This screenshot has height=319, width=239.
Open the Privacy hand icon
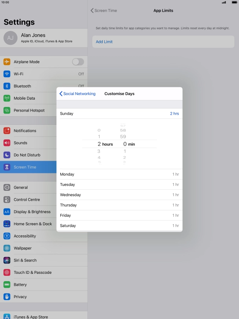tap(7, 297)
